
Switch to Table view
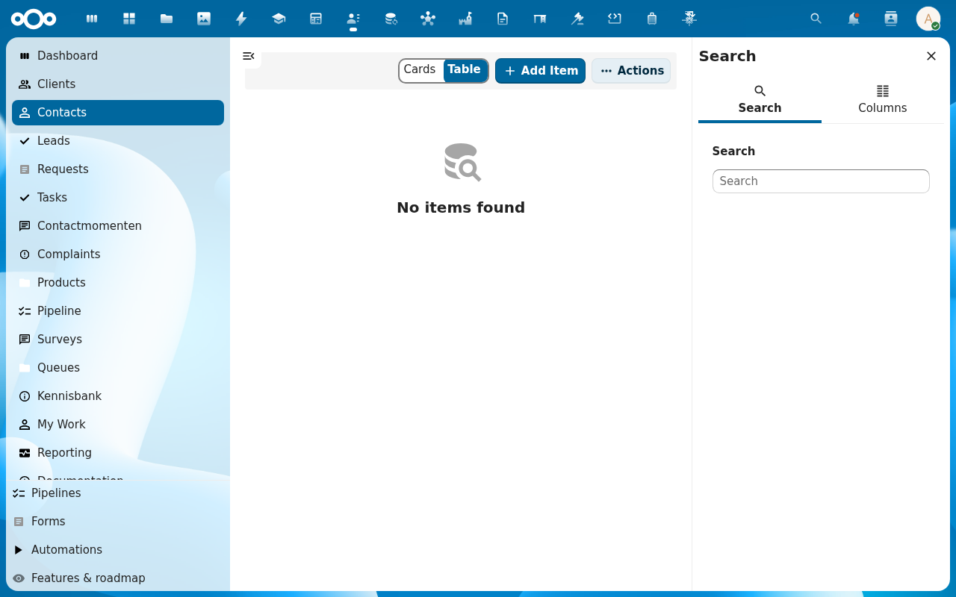coord(465,70)
